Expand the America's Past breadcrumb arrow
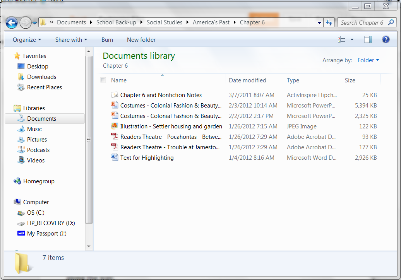 click(235, 22)
